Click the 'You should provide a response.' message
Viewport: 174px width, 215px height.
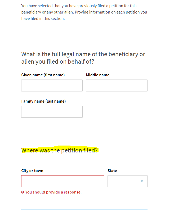[53, 192]
